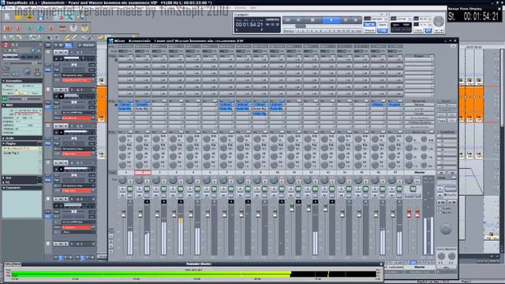Click the blue button next to Click in transport
This screenshot has height=284, width=505.
(428, 30)
